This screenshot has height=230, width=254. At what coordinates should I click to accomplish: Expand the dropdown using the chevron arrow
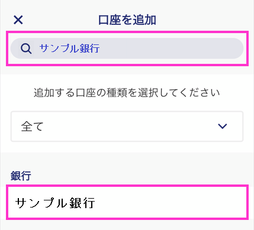(223, 126)
